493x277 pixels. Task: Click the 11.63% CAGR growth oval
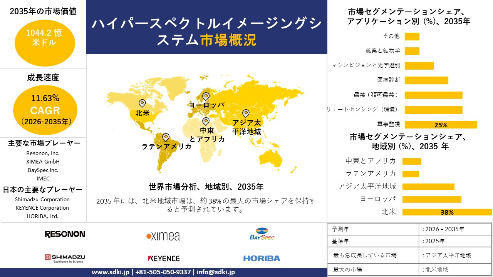pos(45,110)
